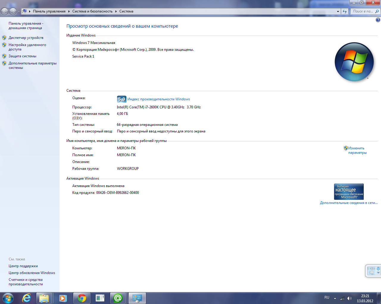Click the network speed gadget download arrow

(378, 268)
